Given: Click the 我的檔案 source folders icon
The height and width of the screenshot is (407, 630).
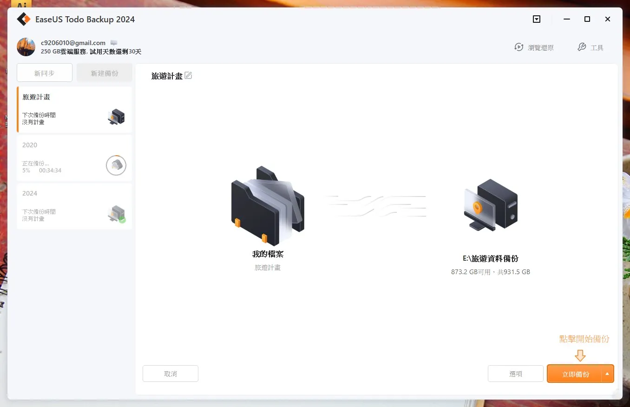Looking at the screenshot, I should [x=268, y=206].
